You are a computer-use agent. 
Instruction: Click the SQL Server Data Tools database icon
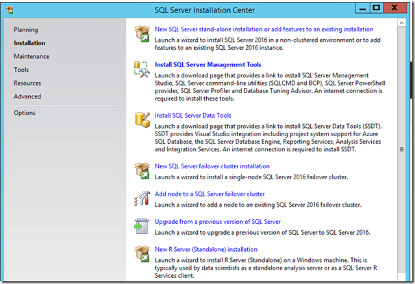pyautogui.click(x=142, y=120)
